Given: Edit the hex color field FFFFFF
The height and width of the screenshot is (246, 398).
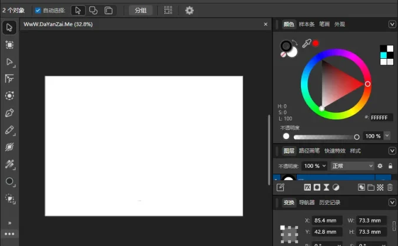Looking at the screenshot, I should 382,118.
